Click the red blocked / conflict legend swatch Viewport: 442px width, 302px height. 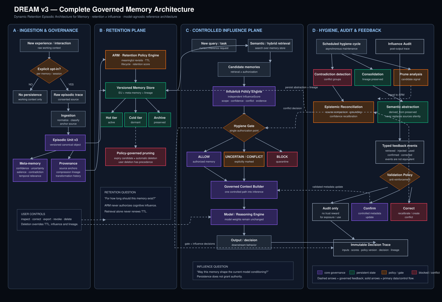414,272
